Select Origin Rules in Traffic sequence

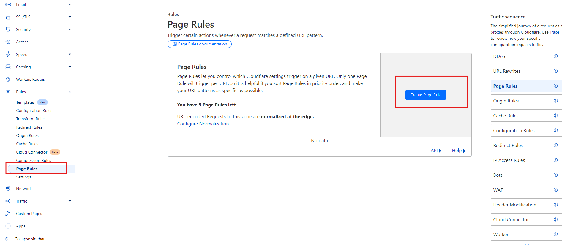pos(506,101)
